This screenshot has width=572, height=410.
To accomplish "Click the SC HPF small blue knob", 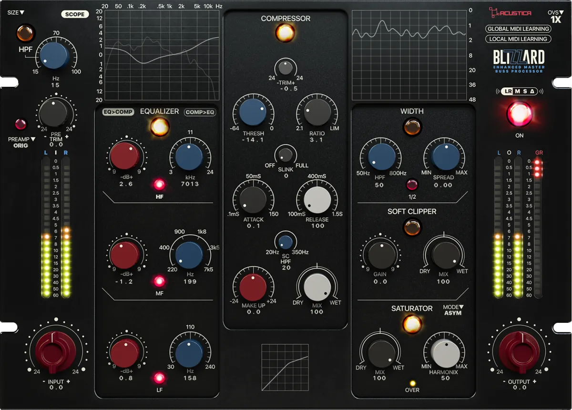I will tap(285, 242).
